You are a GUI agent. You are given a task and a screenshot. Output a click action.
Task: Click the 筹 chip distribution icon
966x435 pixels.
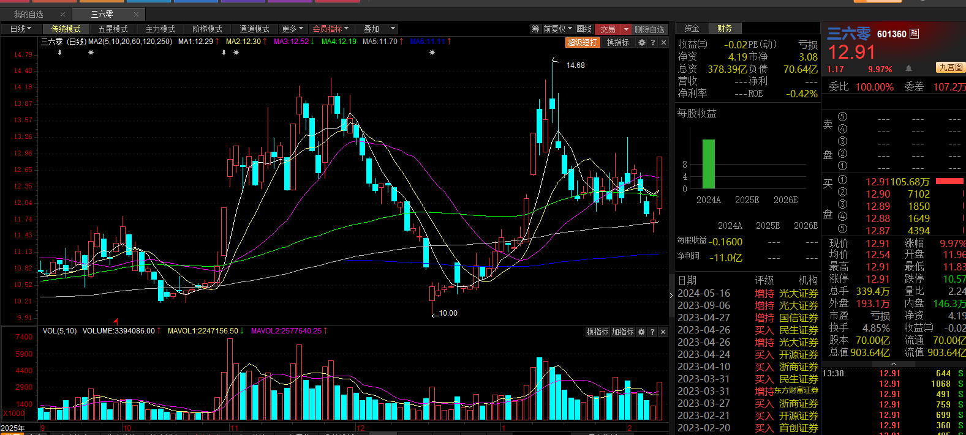tap(535, 29)
